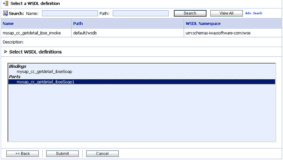
Task: Click the Bindings group heading
Action: click(17, 67)
